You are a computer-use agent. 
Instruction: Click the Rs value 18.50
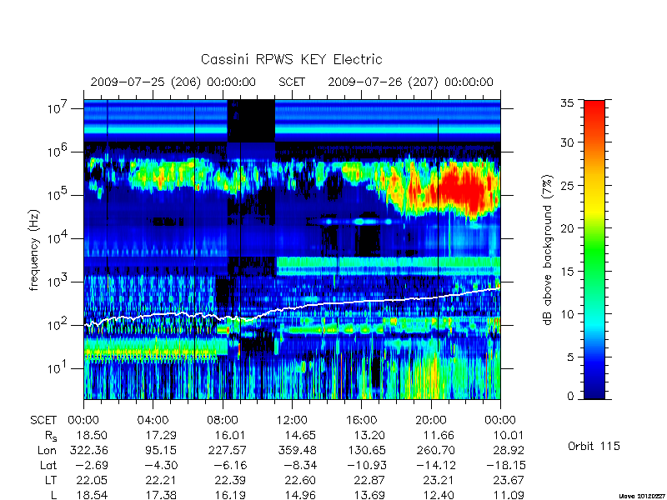coord(92,435)
